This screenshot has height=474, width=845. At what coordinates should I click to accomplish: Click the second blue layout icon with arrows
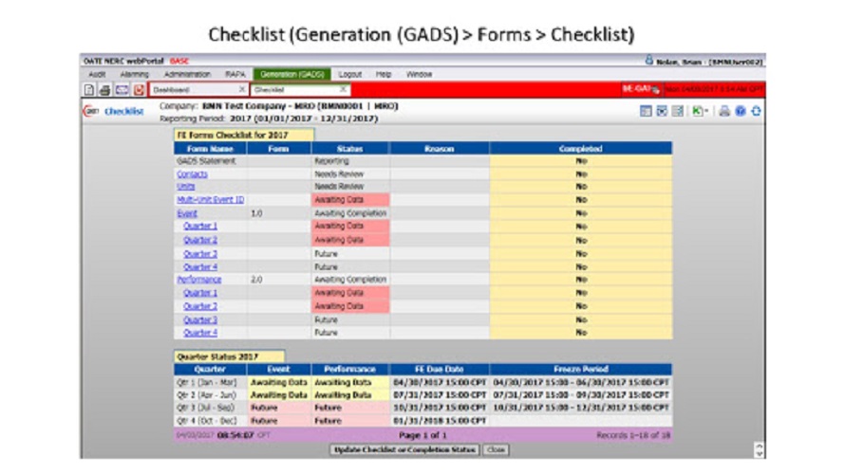coord(662,111)
